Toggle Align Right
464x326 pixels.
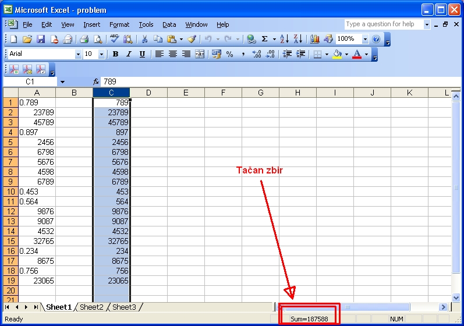[x=186, y=54]
